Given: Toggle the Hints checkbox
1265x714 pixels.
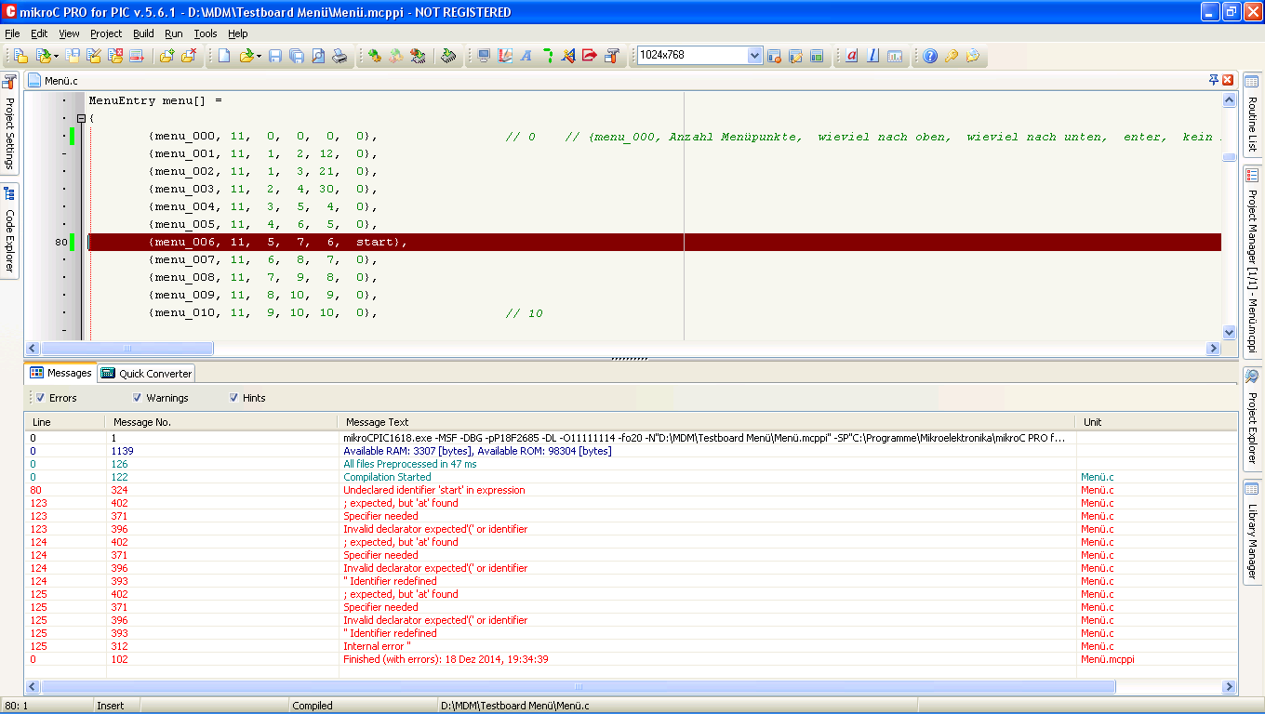Looking at the screenshot, I should pyautogui.click(x=233, y=398).
